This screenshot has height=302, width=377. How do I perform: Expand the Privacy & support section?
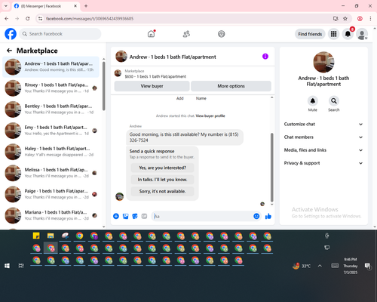[323, 163]
